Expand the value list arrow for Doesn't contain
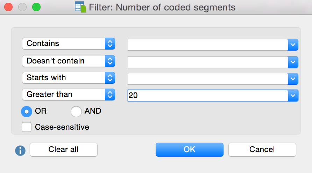 pyautogui.click(x=293, y=62)
